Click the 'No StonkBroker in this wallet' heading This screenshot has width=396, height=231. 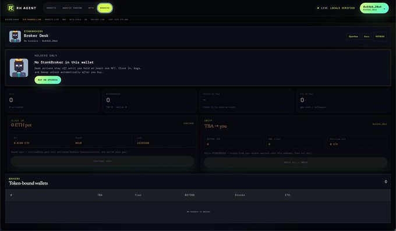pyautogui.click(x=64, y=62)
